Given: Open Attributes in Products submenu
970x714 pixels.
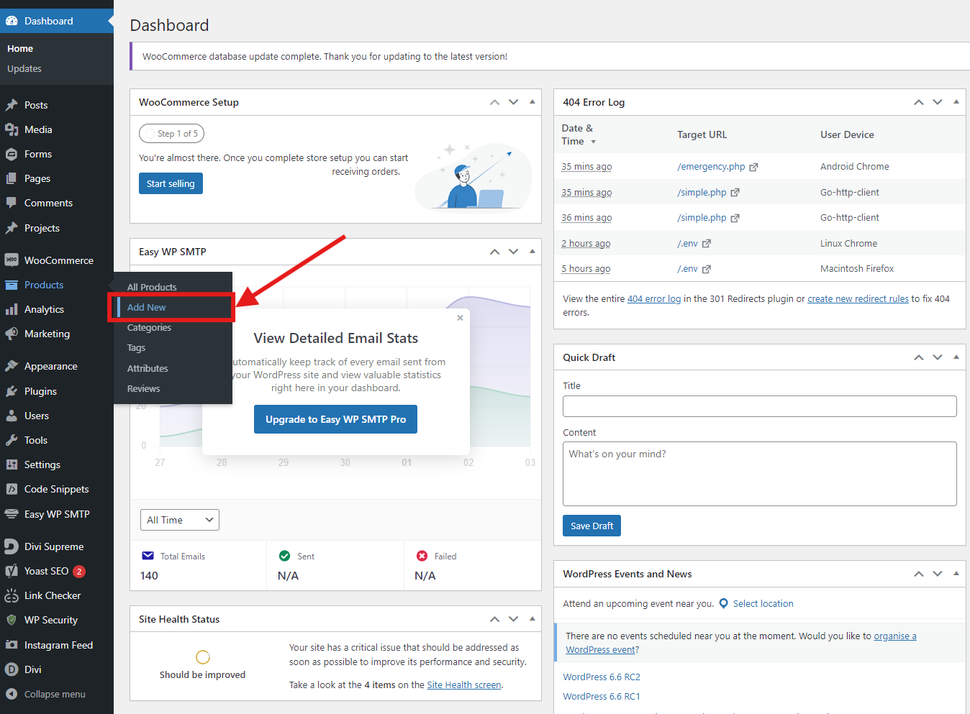Looking at the screenshot, I should tap(148, 368).
